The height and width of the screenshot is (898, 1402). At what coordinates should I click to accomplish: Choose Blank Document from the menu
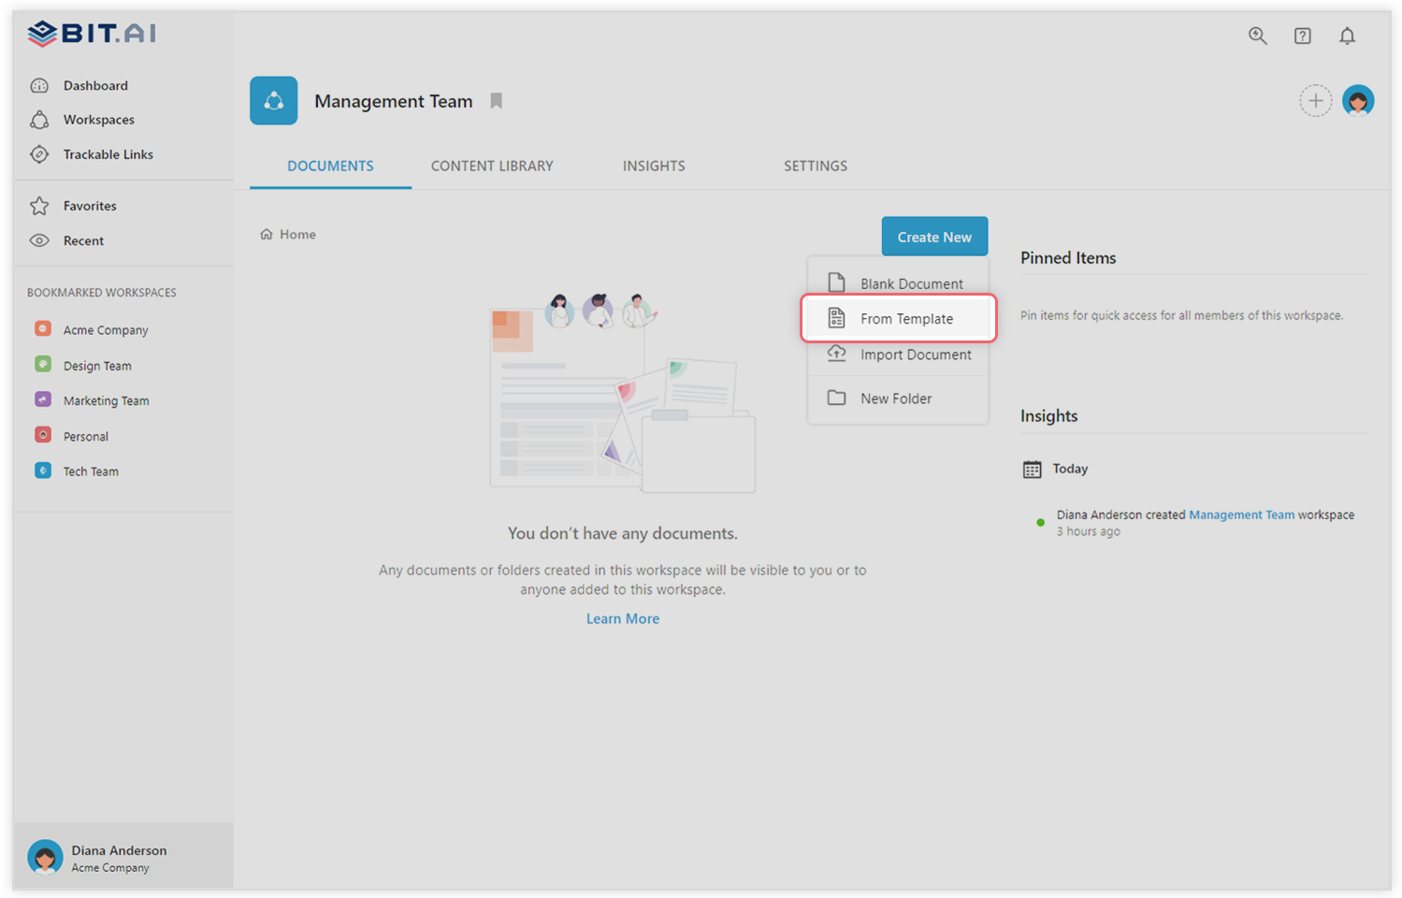898,282
